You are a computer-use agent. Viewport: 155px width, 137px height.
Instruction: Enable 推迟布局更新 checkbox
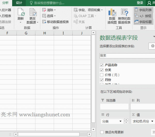102,132
